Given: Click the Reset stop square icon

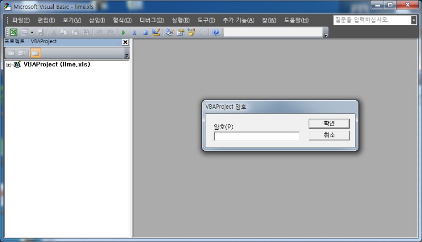Looking at the screenshot, I should pyautogui.click(x=146, y=32).
